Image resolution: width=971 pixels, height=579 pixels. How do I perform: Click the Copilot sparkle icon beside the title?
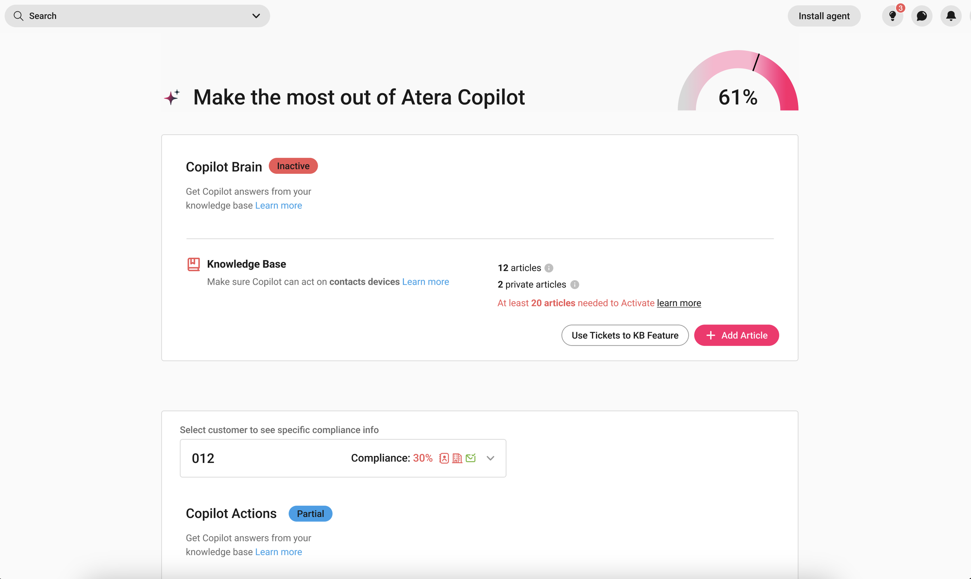(x=172, y=97)
